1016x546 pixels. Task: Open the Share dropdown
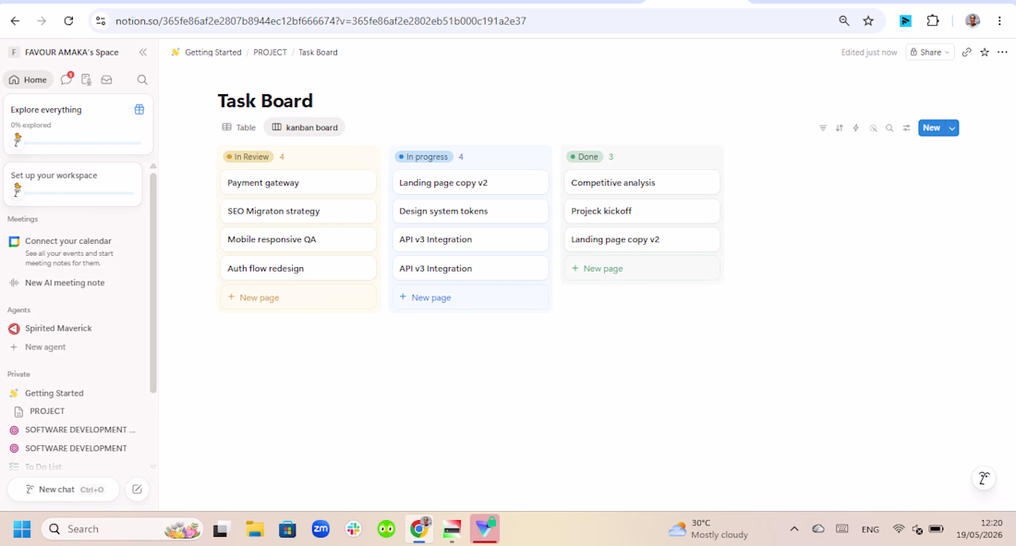(x=930, y=53)
